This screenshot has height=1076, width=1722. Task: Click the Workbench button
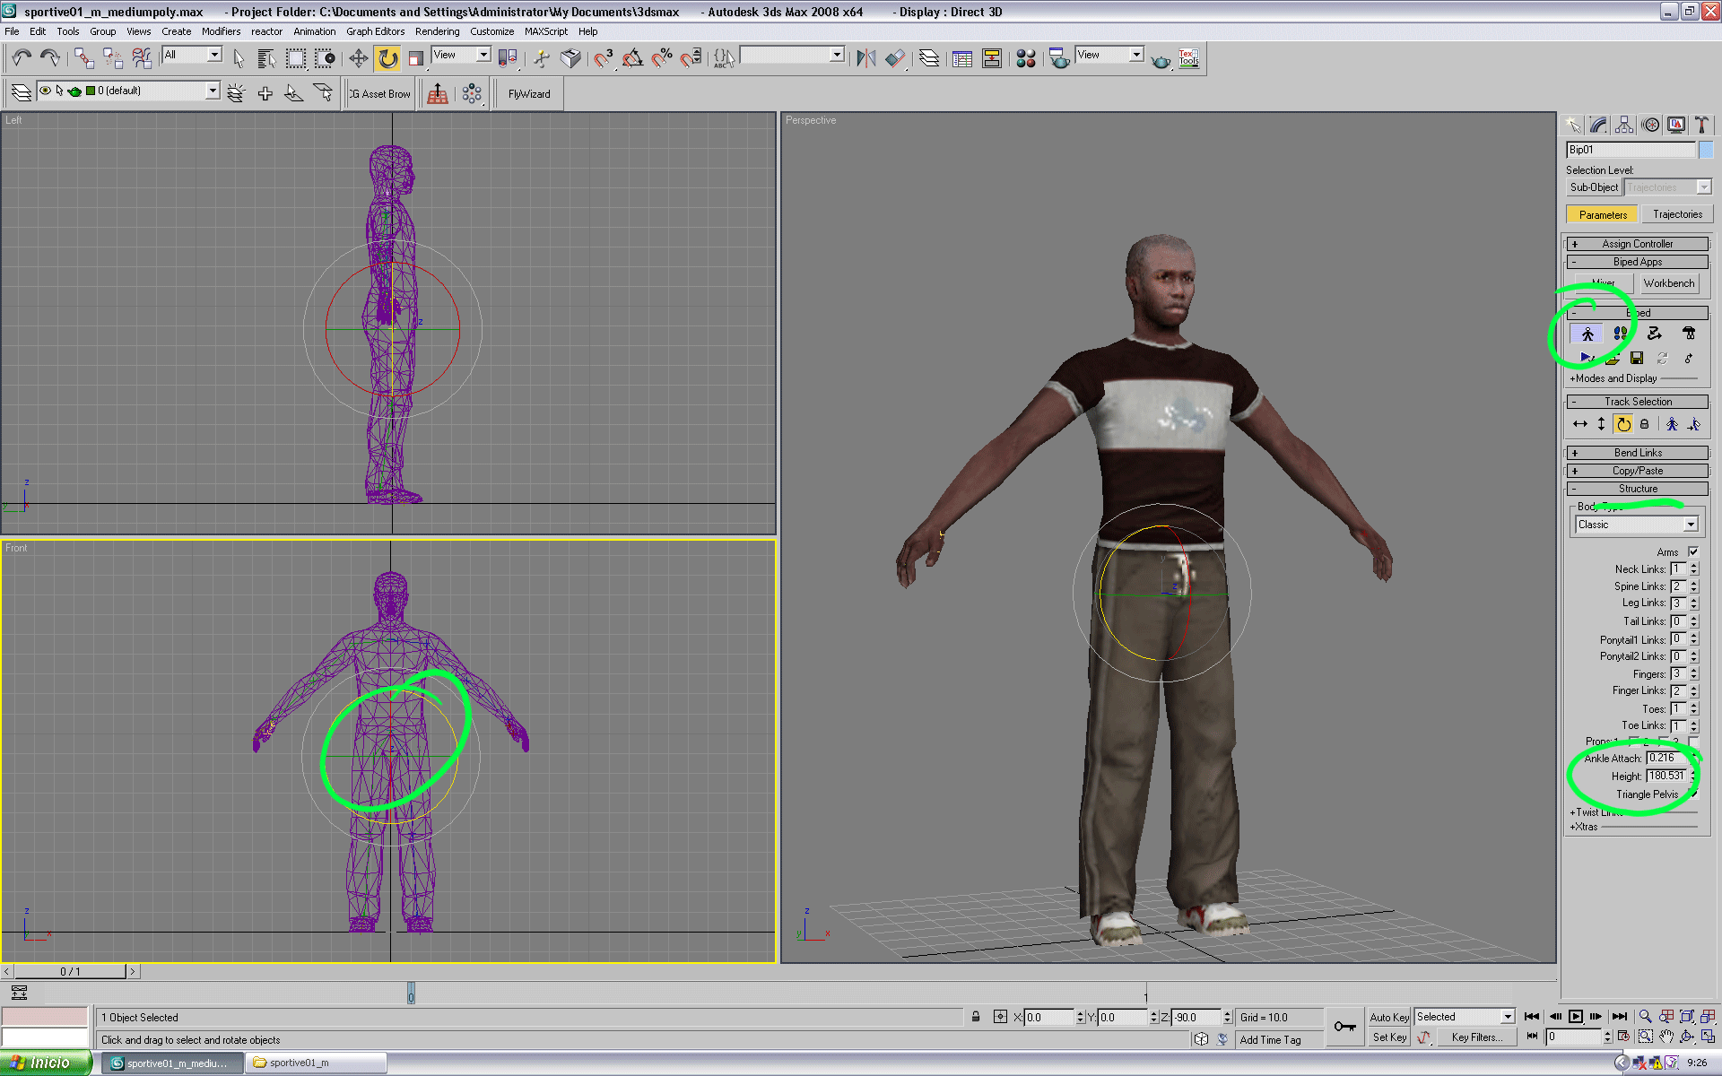click(x=1668, y=283)
